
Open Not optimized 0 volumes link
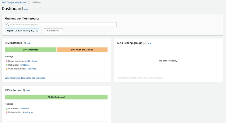click(x=28, y=112)
